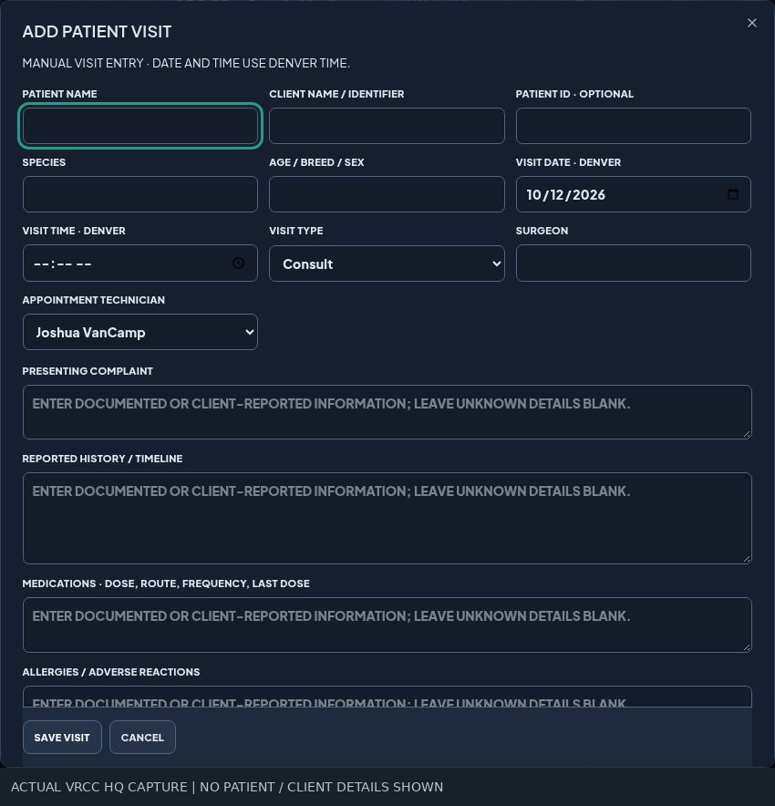Click the Medications text area

[387, 625]
